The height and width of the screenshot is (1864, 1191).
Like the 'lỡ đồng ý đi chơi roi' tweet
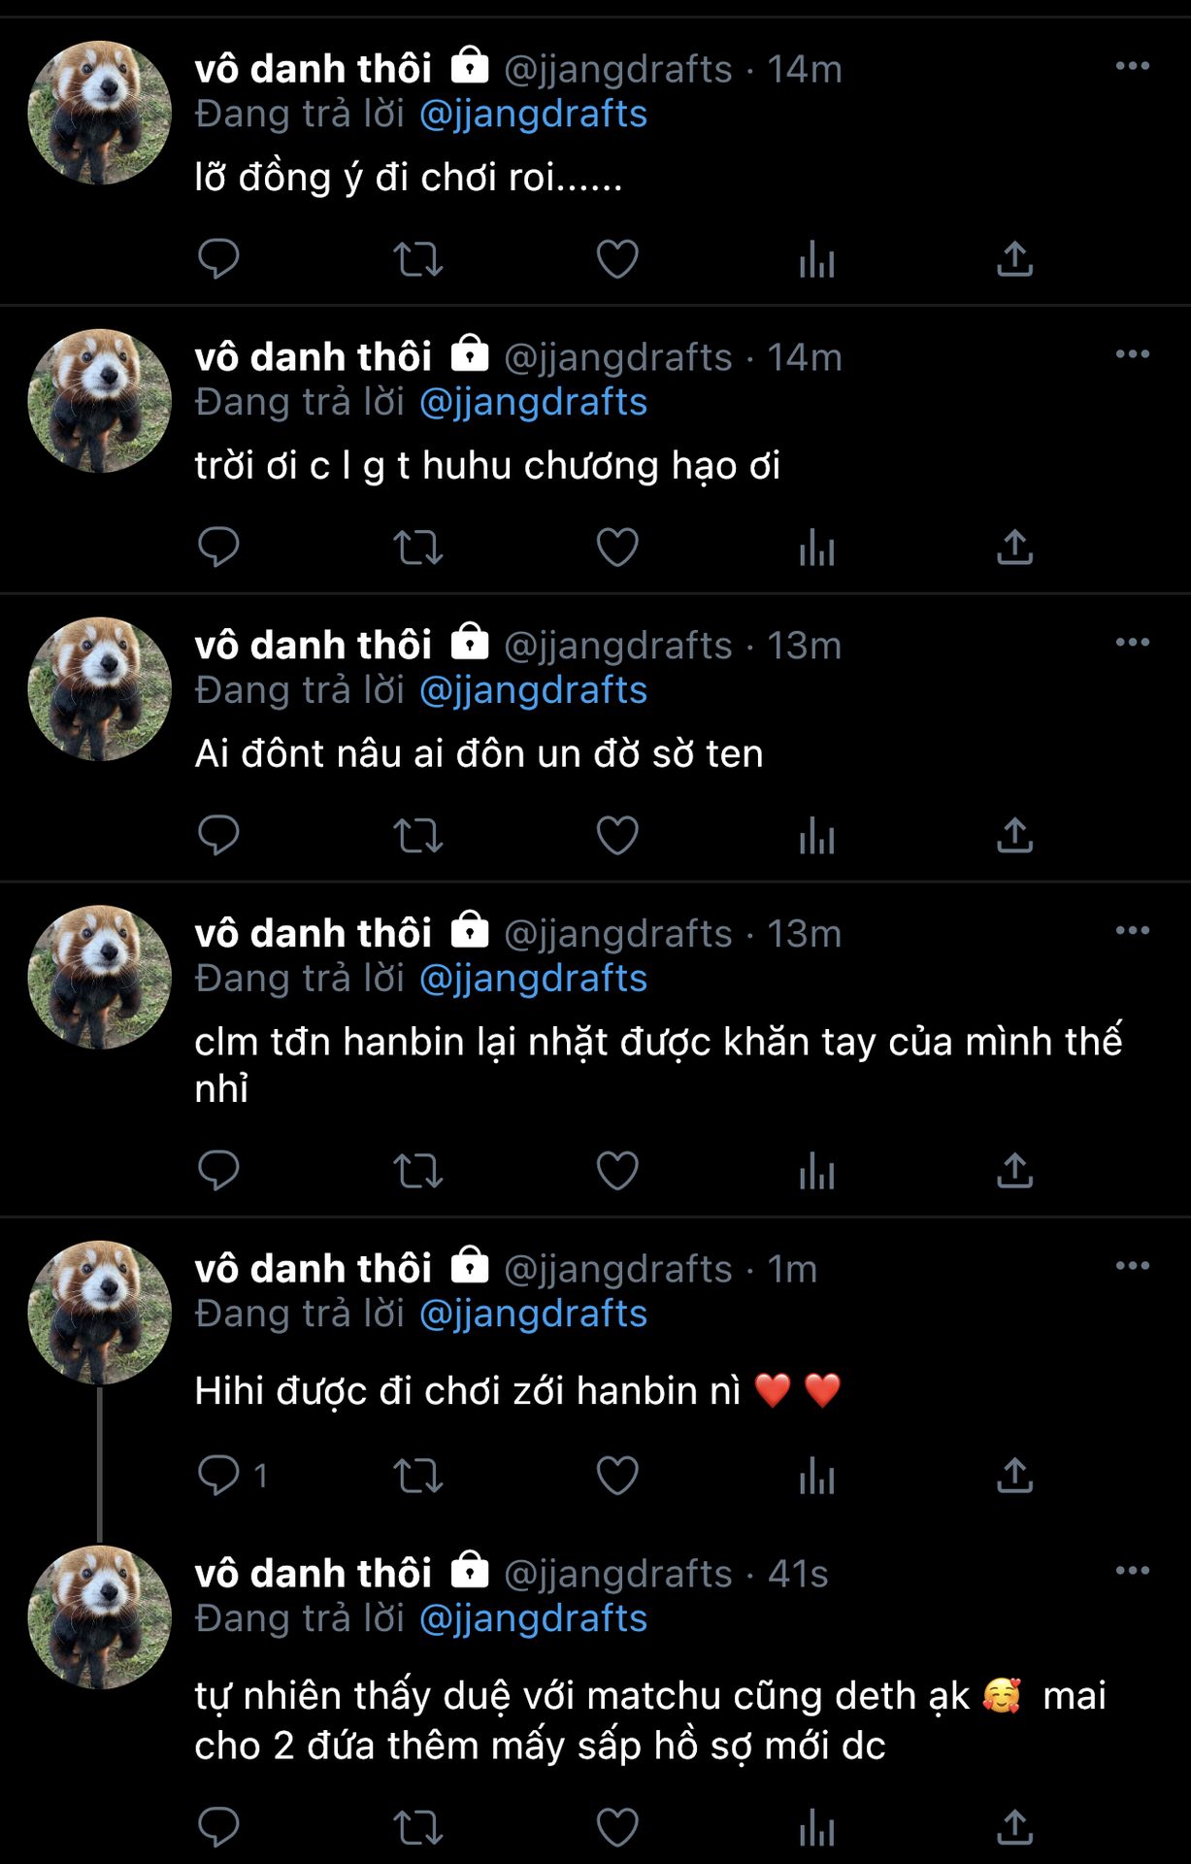pyautogui.click(x=617, y=259)
